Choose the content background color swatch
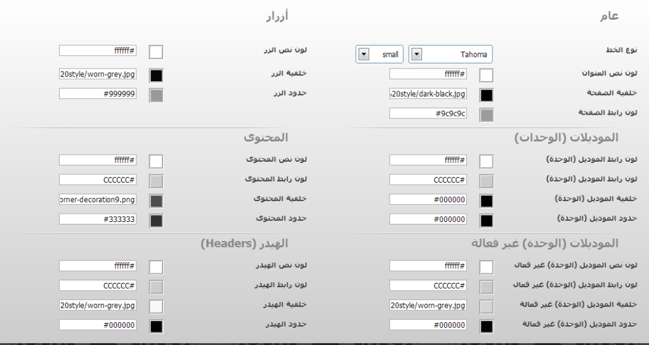The width and height of the screenshot is (649, 345). point(156,201)
